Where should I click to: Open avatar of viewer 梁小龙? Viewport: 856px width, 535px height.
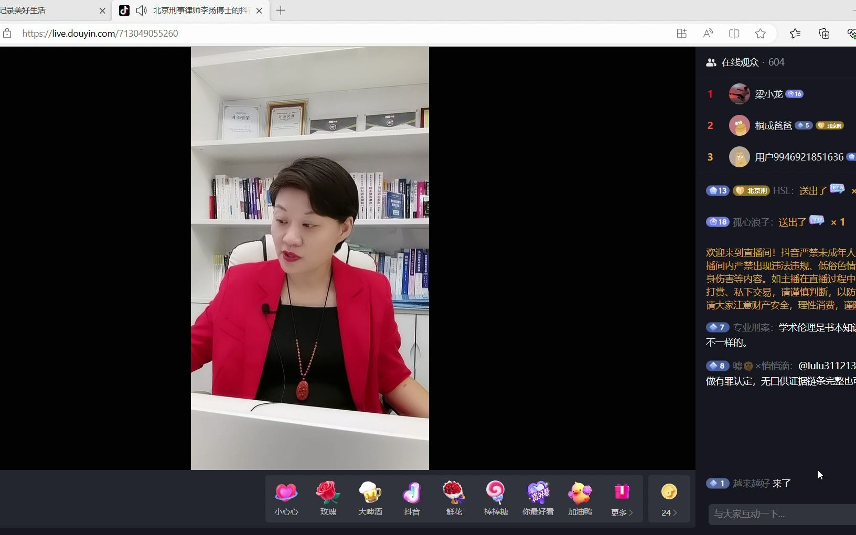pos(740,94)
